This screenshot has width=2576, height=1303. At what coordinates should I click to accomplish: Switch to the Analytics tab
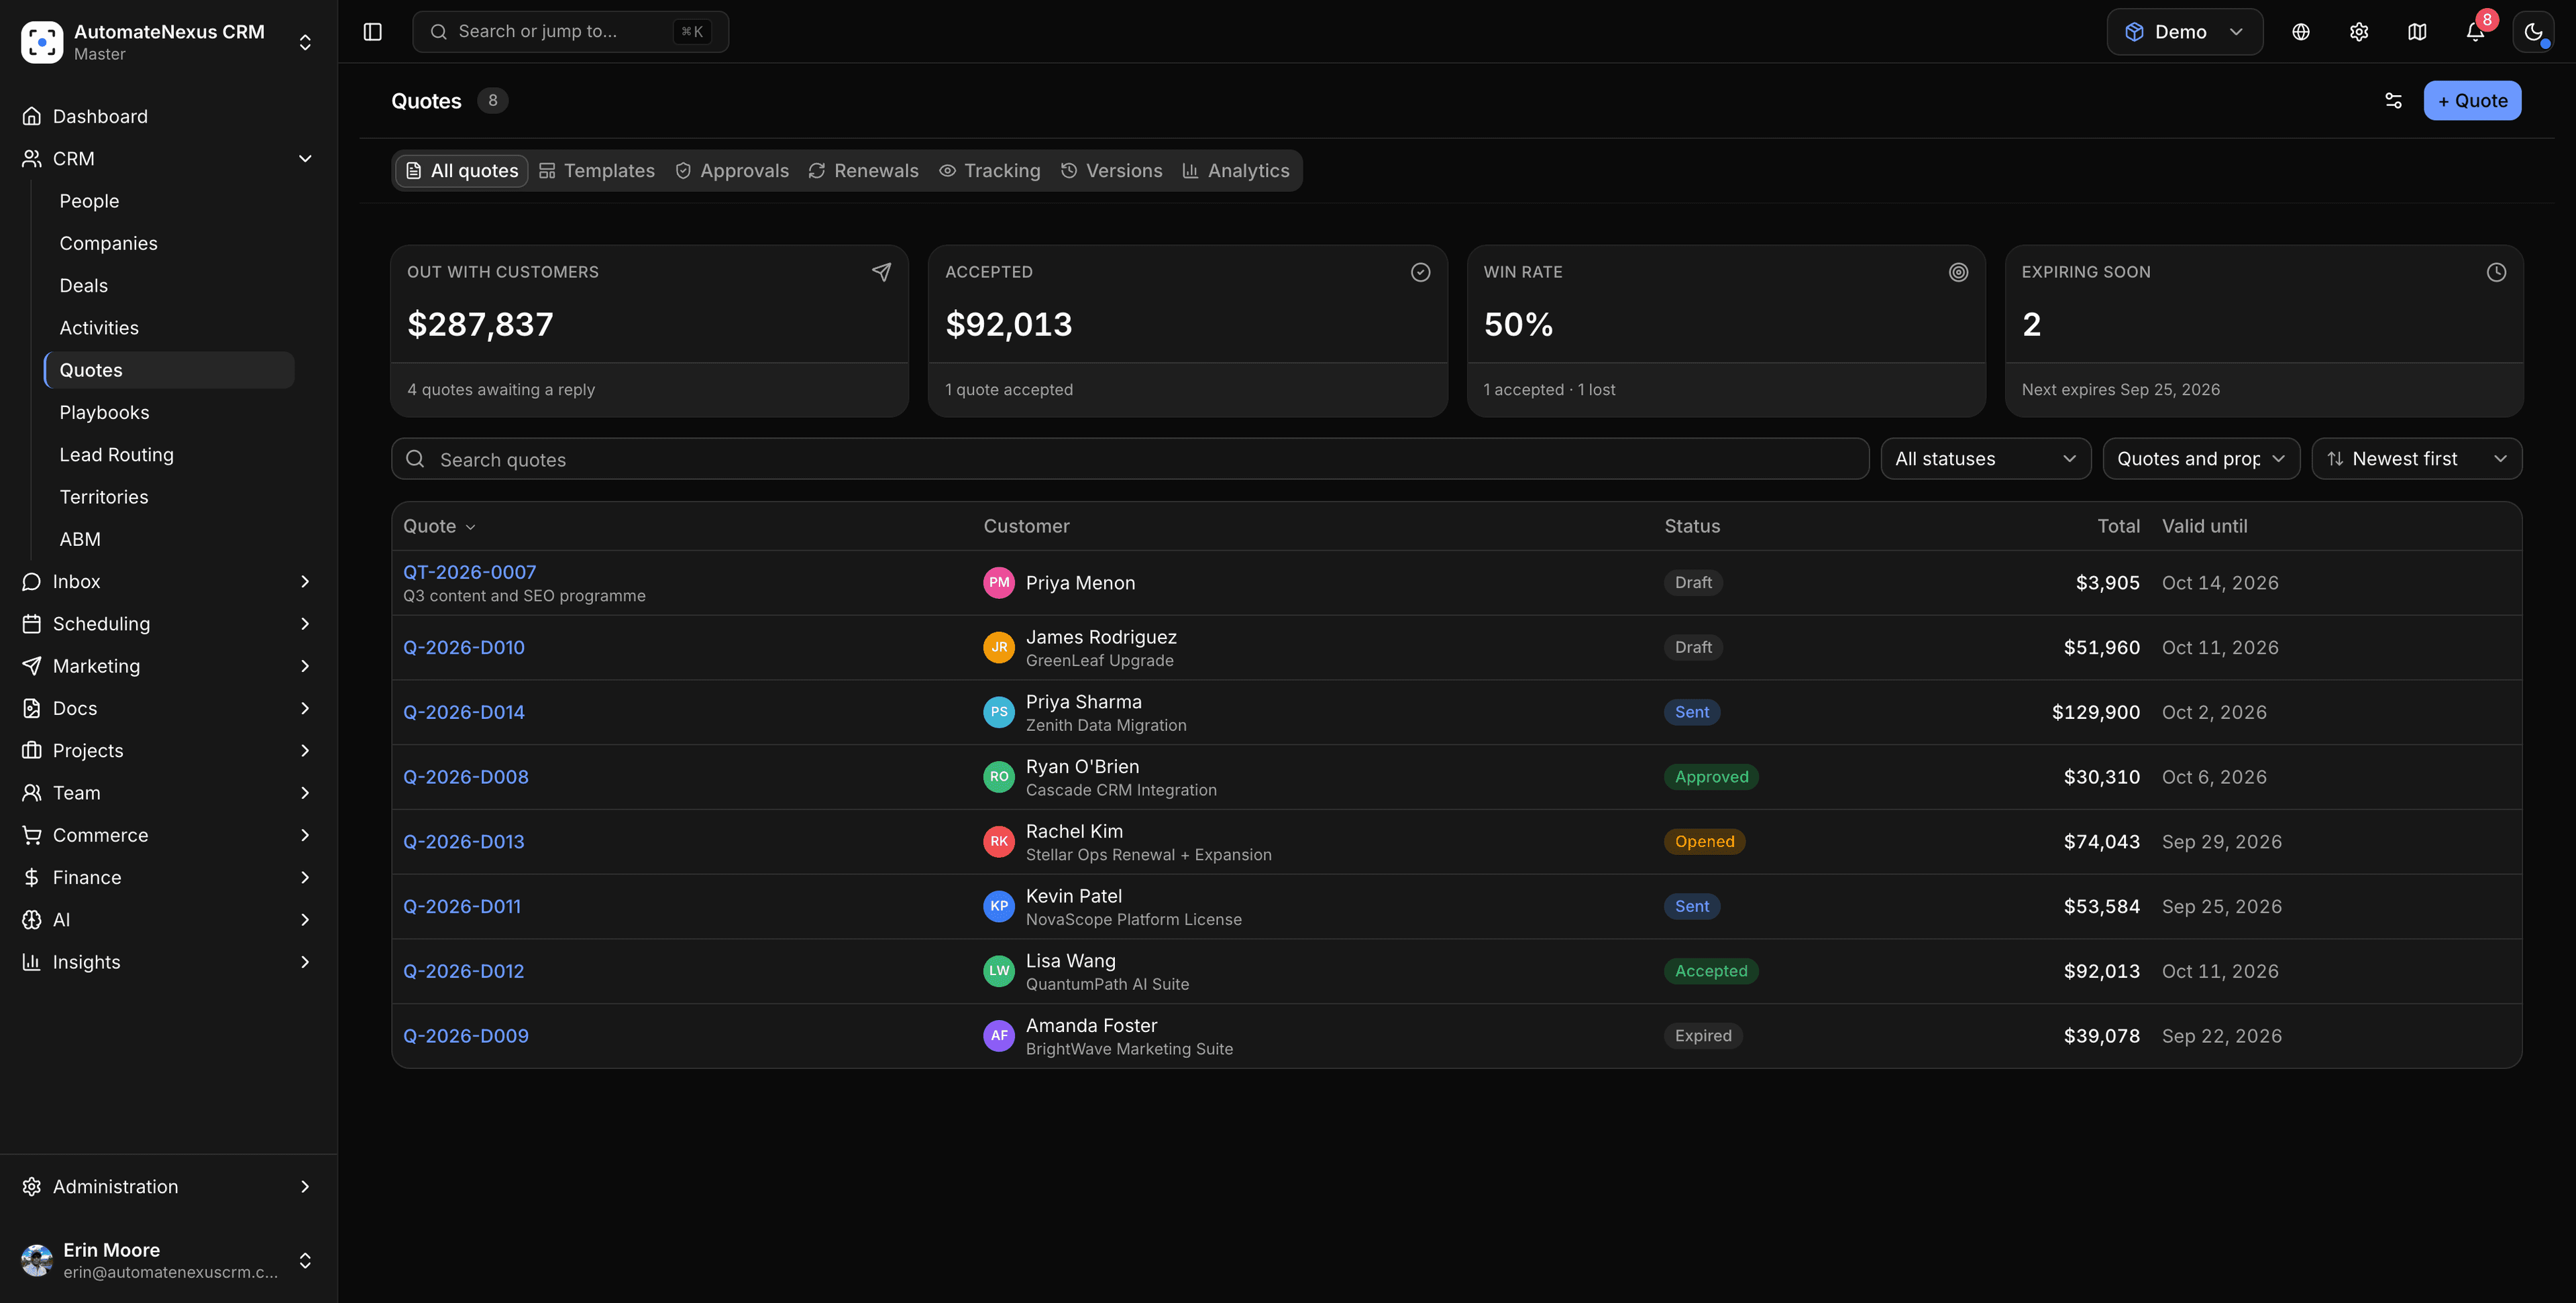click(1236, 171)
